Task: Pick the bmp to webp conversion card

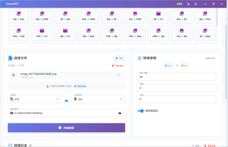Action: tap(88, 16)
